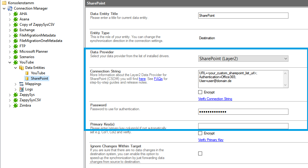Click into the Password field
This screenshot has height=168, width=308.
[243, 112]
